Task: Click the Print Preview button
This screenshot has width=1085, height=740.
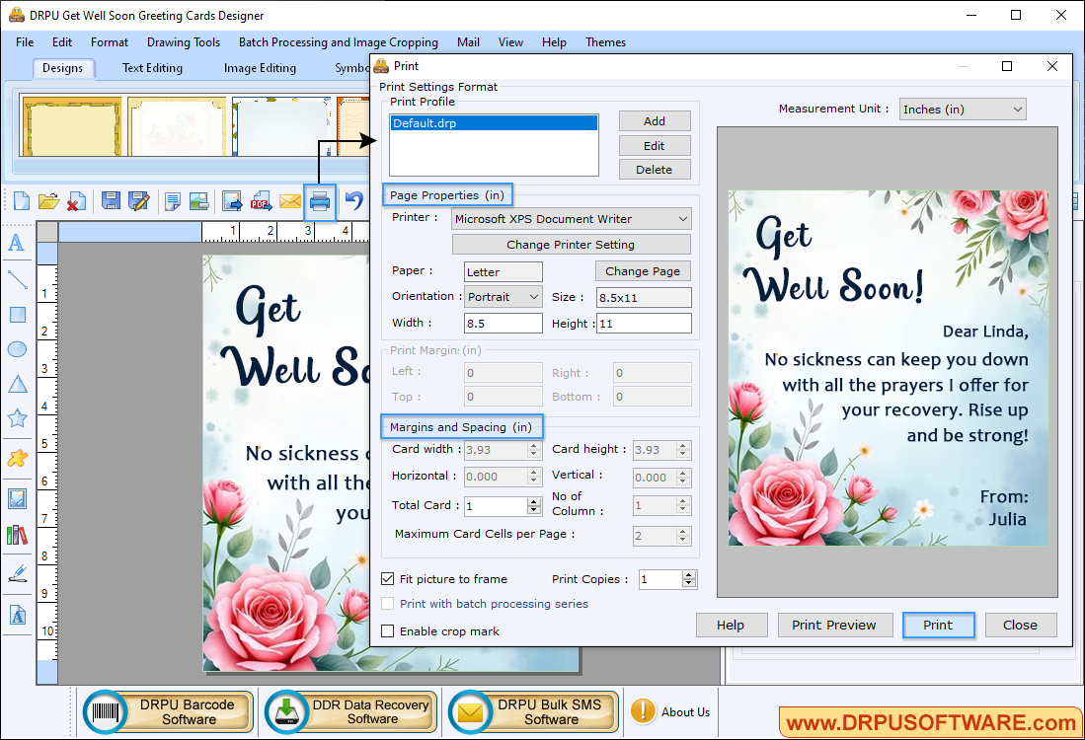Action: tap(835, 625)
